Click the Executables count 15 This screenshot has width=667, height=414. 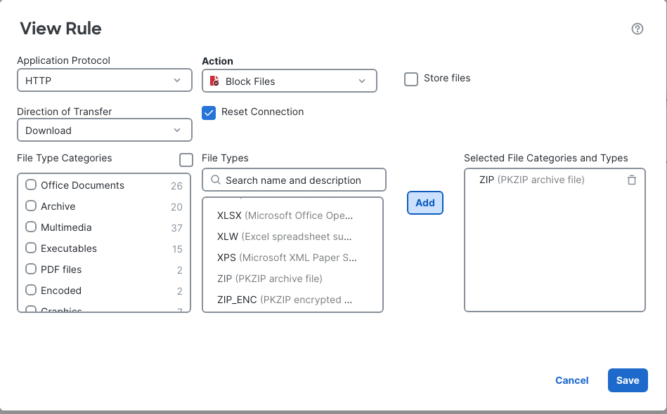coord(177,249)
